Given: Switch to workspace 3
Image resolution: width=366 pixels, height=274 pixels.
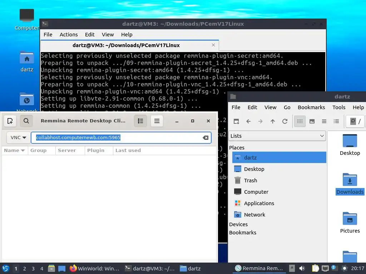Looking at the screenshot, I should point(33,269).
